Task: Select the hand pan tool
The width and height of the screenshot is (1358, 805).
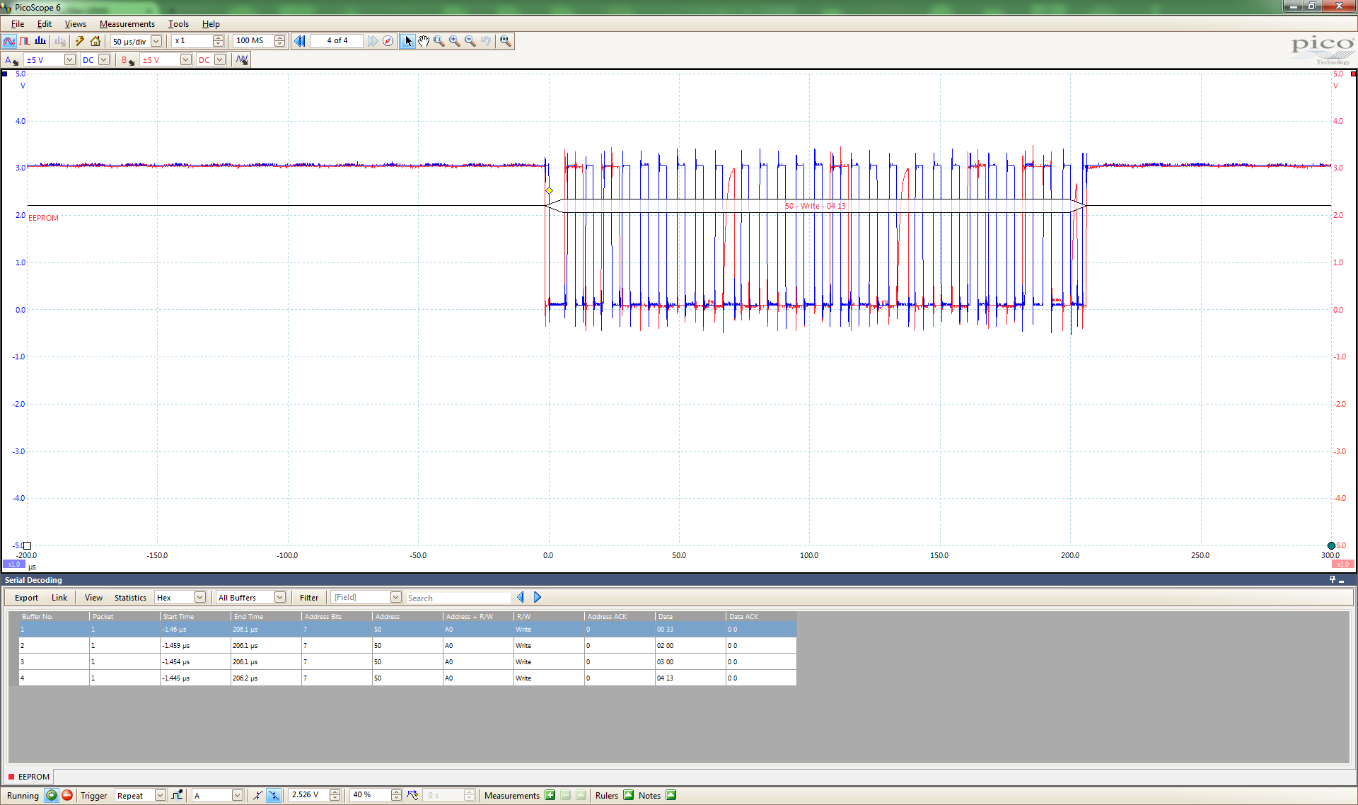Action: tap(424, 41)
